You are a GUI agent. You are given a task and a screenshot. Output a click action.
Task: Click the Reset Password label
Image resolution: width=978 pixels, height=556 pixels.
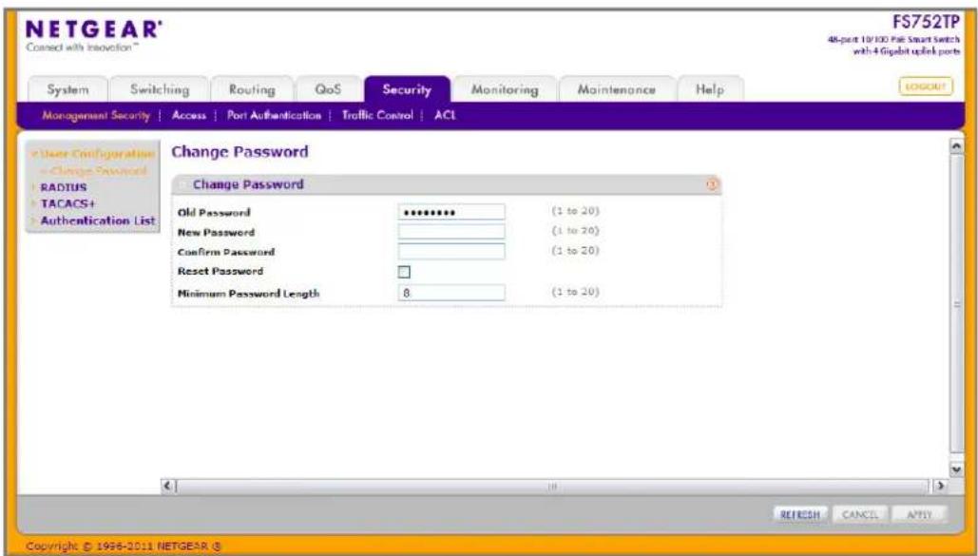(221, 272)
